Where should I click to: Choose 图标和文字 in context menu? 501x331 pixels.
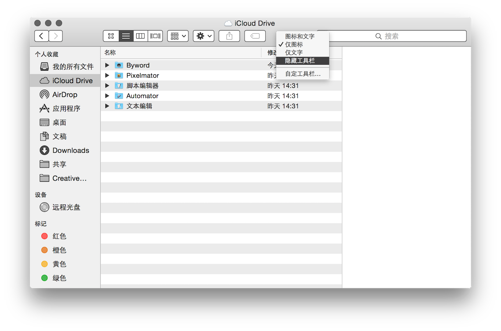pyautogui.click(x=303, y=36)
